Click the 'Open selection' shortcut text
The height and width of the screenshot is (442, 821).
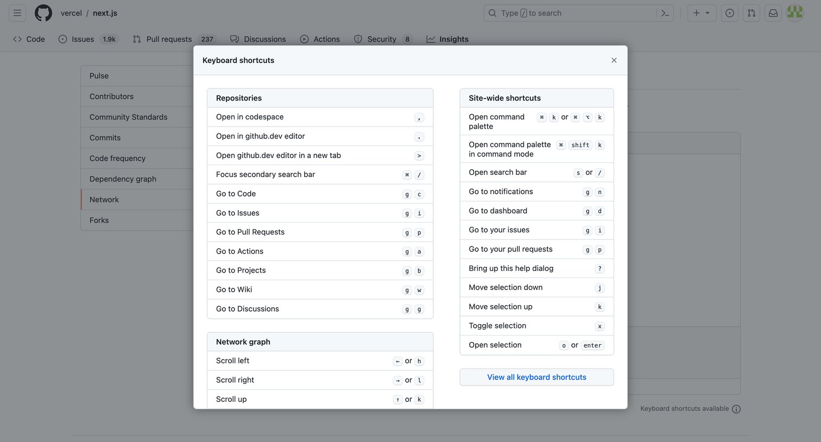495,345
